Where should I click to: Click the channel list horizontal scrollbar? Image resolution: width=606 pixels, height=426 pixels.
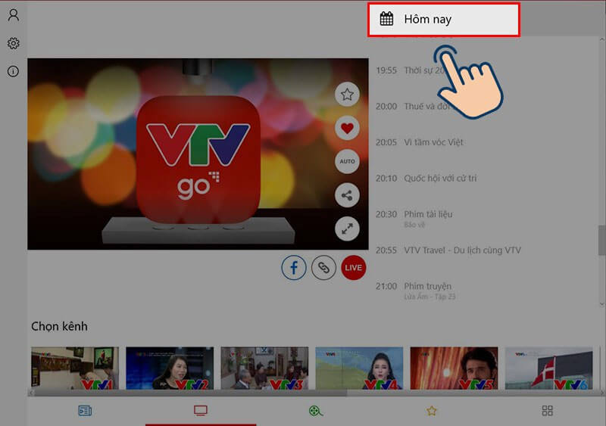tap(191, 393)
